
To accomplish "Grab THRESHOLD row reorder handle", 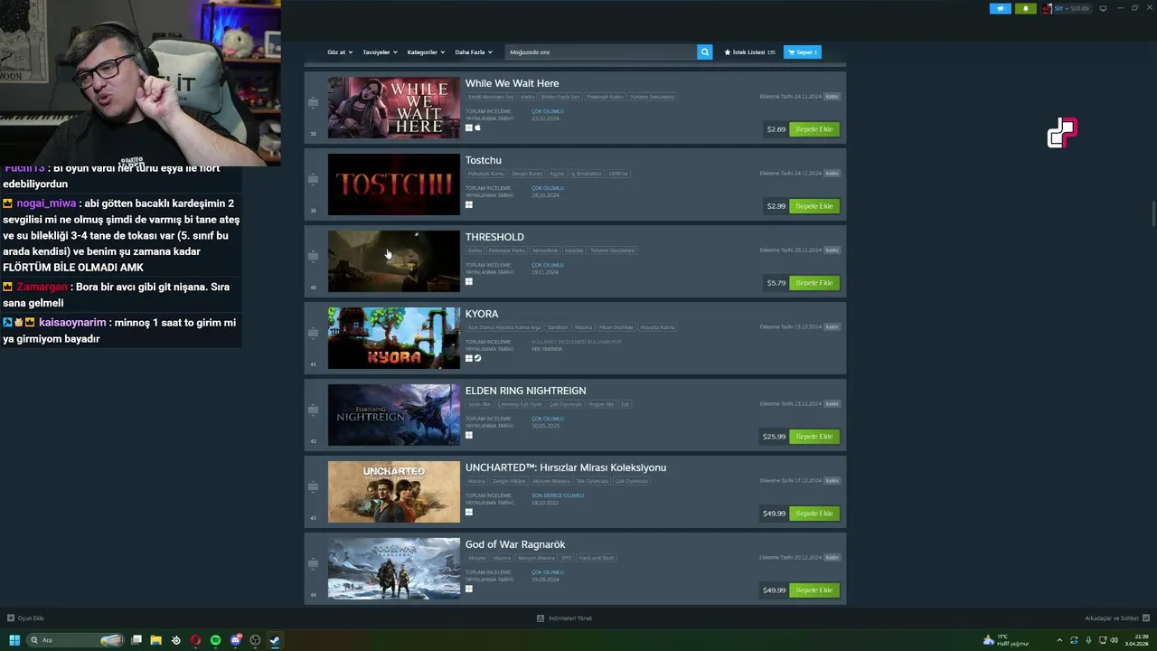I will click(x=314, y=257).
